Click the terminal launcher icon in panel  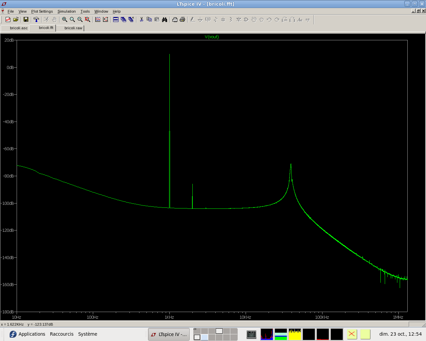[251, 334]
